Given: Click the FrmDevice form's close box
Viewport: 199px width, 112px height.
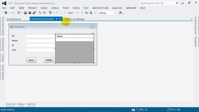Looking at the screenshot, I should coord(92,27).
